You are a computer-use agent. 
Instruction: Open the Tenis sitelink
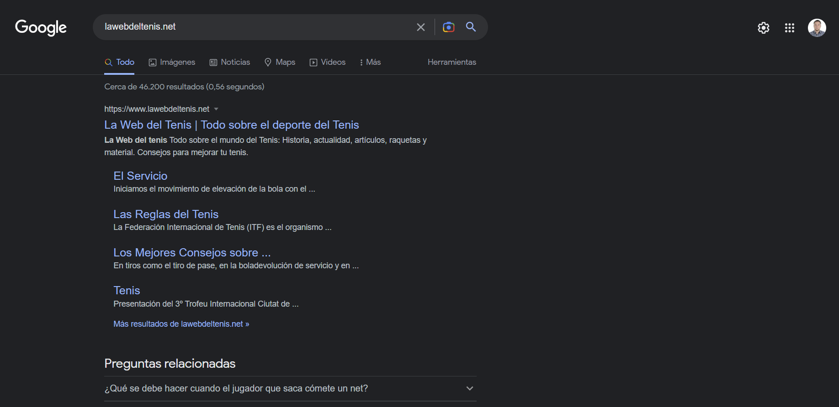pos(127,291)
